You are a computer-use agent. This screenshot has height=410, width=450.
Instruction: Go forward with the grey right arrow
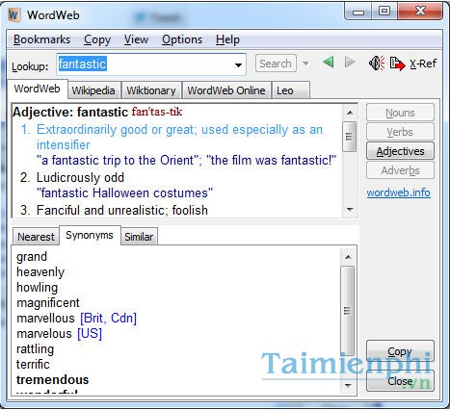(350, 62)
